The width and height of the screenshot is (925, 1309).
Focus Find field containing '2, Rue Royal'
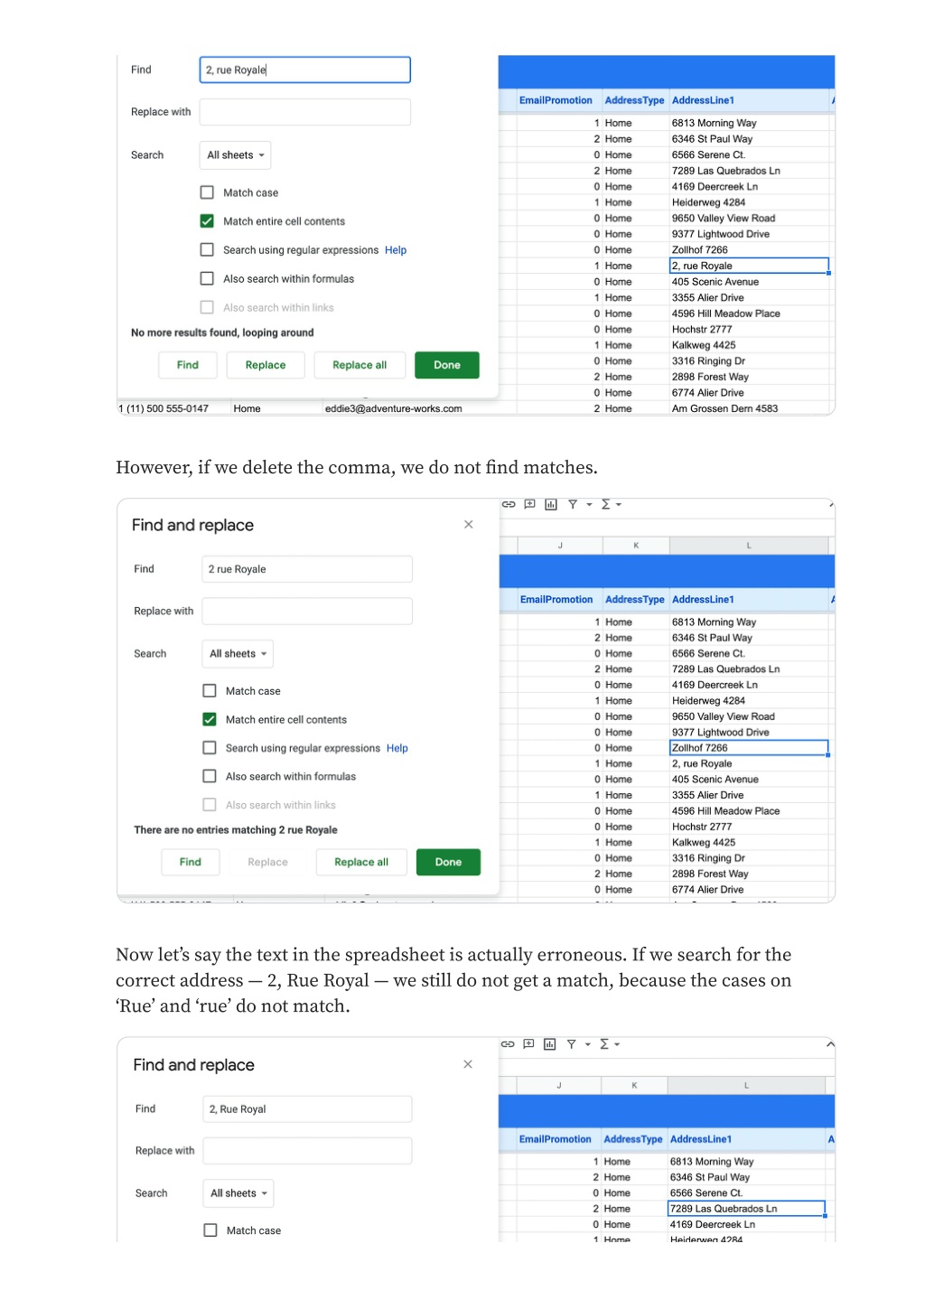[x=308, y=1108]
